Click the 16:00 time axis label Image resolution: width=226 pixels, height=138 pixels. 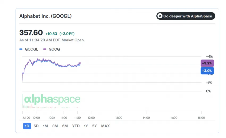[201, 118]
